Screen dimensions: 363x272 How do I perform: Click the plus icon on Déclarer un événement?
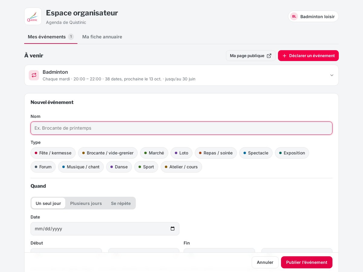click(284, 56)
